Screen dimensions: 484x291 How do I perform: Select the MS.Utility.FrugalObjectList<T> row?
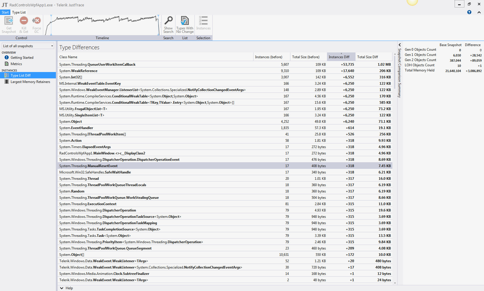click(x=225, y=109)
